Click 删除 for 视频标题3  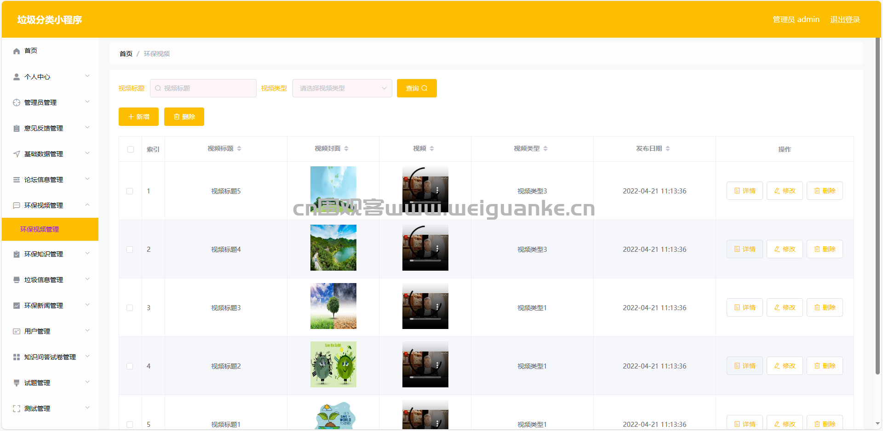point(825,307)
